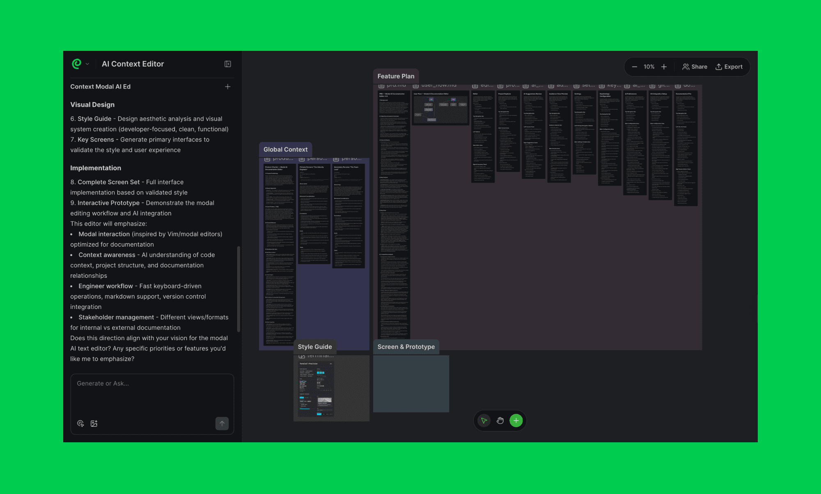Select the Feature Plan frame label
The image size is (821, 494).
[x=396, y=76]
